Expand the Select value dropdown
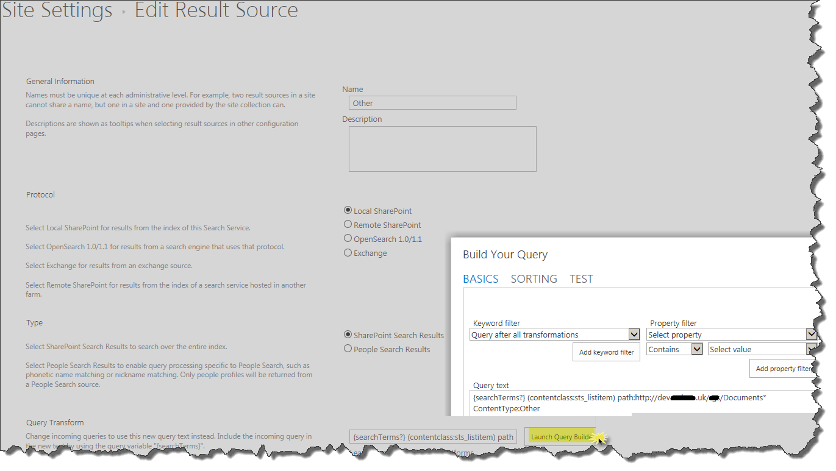The width and height of the screenshot is (836, 471). pos(762,349)
